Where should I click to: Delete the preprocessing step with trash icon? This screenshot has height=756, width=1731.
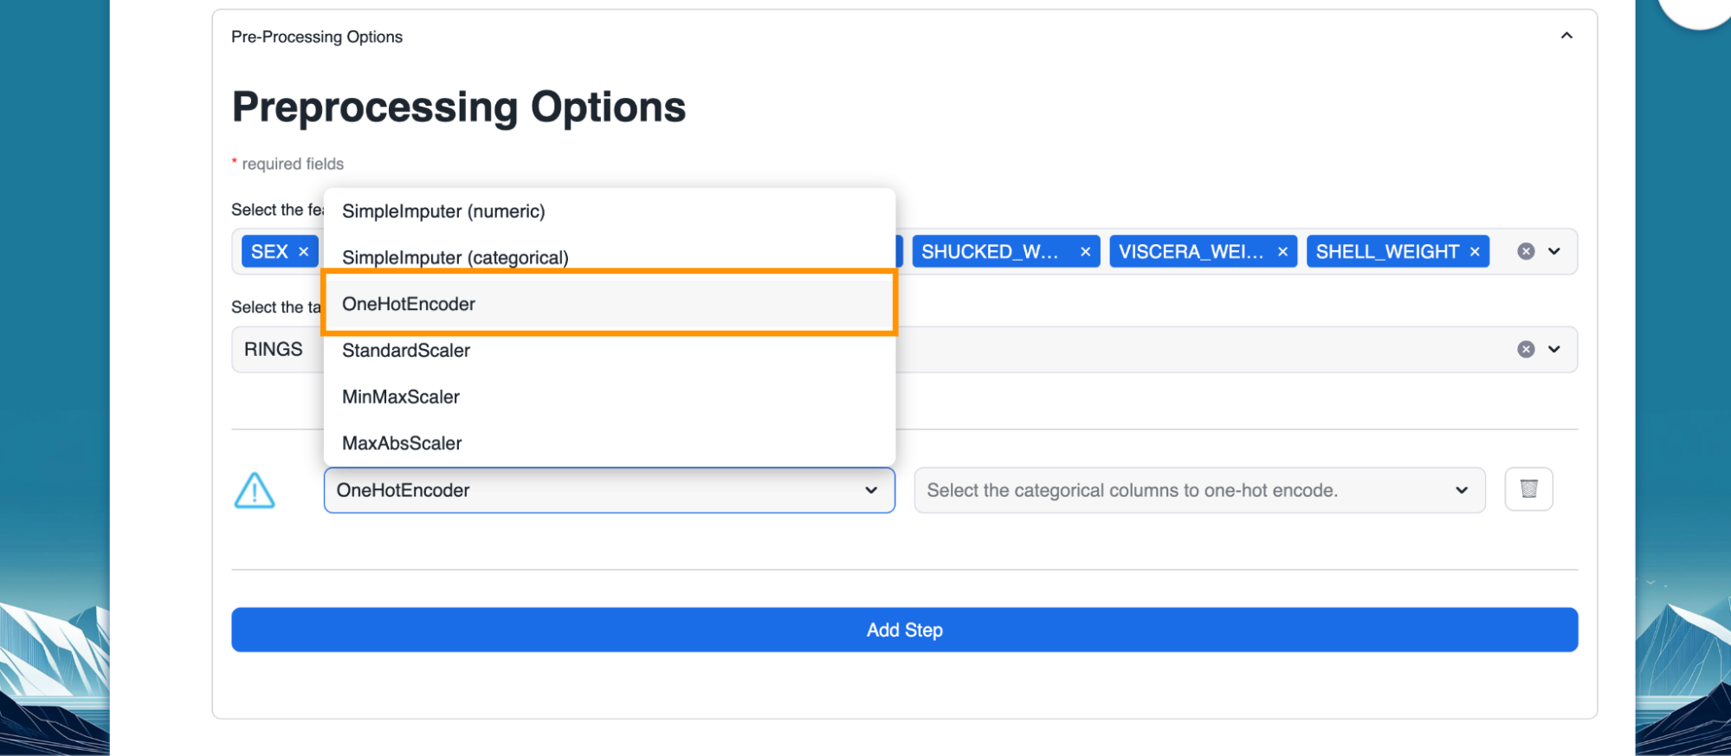pyautogui.click(x=1528, y=489)
